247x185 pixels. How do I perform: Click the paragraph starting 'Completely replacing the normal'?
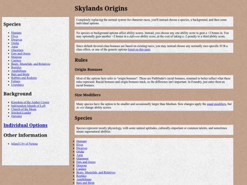tap(154, 21)
